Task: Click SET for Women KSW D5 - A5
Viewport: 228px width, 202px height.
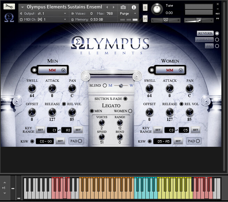Action: pyautogui.click(x=178, y=141)
